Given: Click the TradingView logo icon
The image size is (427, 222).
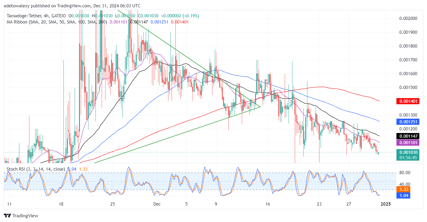Looking at the screenshot, I should point(8,216).
